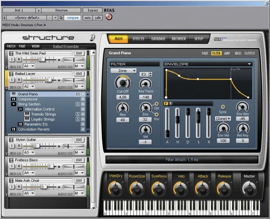Open the AMP page tab
This screenshot has width=270, height=219.
click(x=227, y=53)
